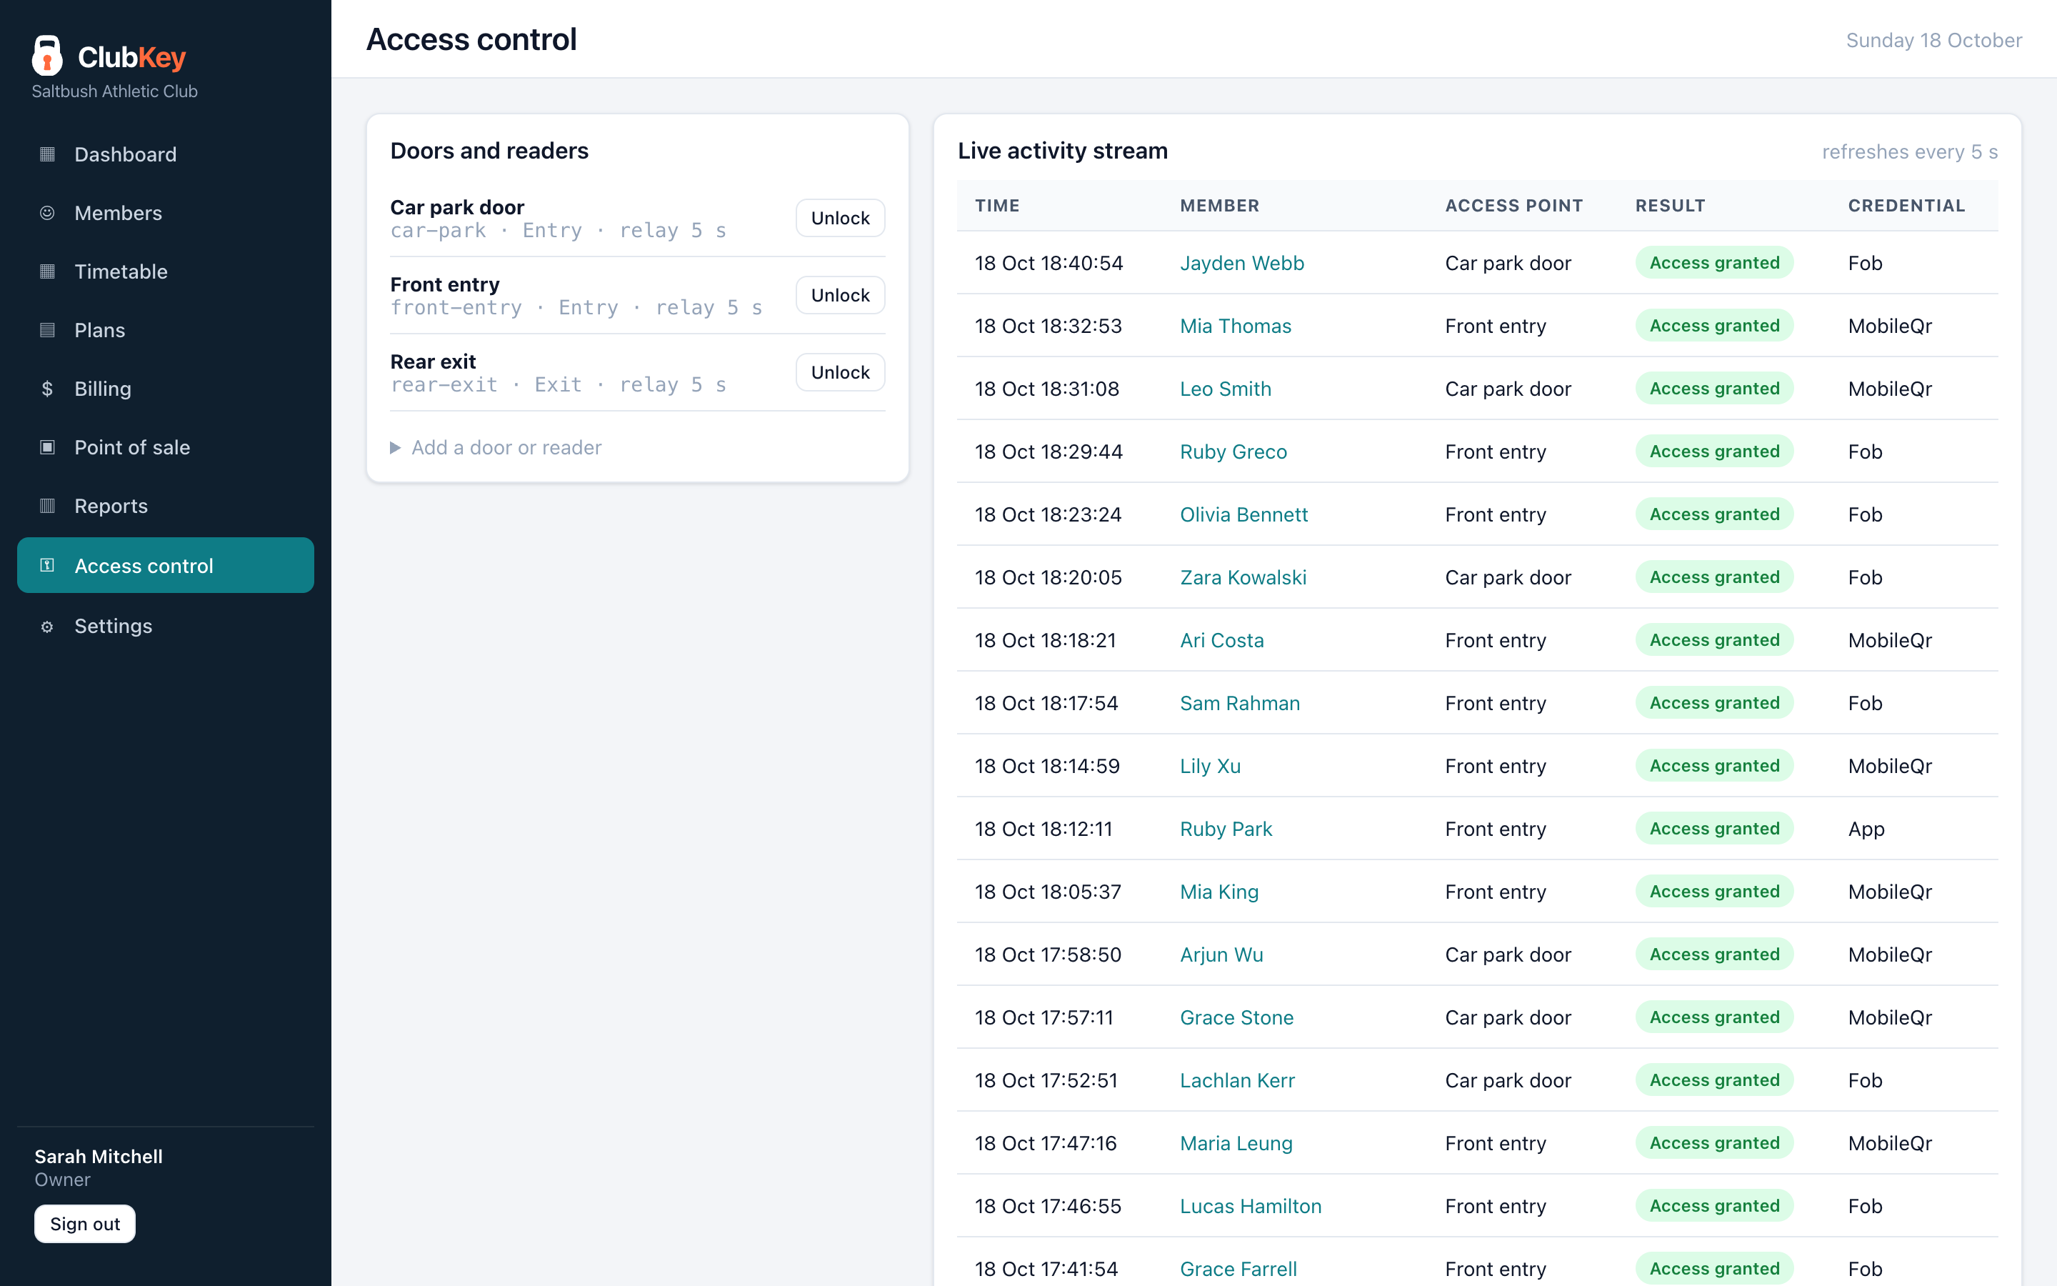Go to Members page

pyautogui.click(x=166, y=213)
